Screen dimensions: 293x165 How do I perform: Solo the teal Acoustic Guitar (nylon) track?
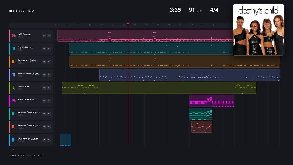pos(49,114)
